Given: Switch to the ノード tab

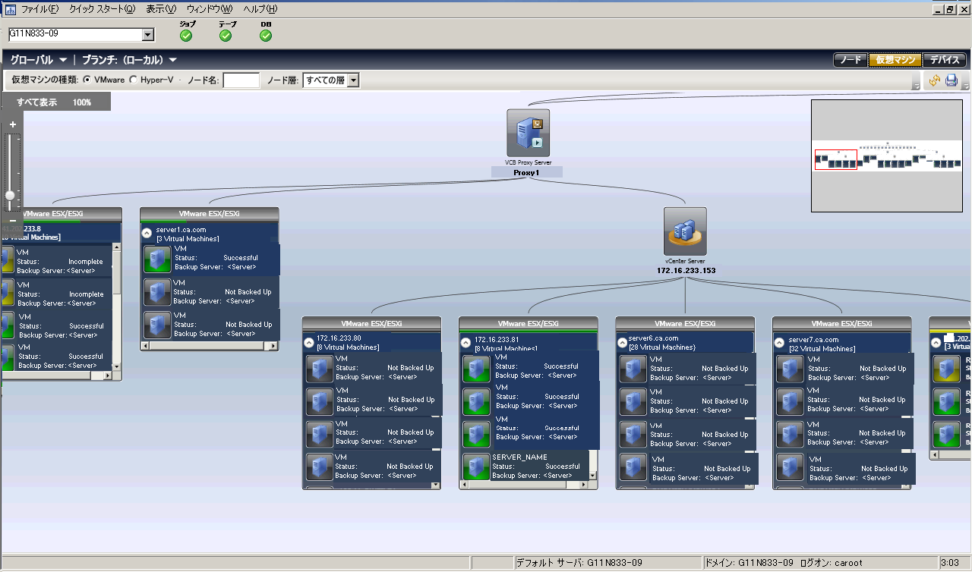Looking at the screenshot, I should [850, 60].
